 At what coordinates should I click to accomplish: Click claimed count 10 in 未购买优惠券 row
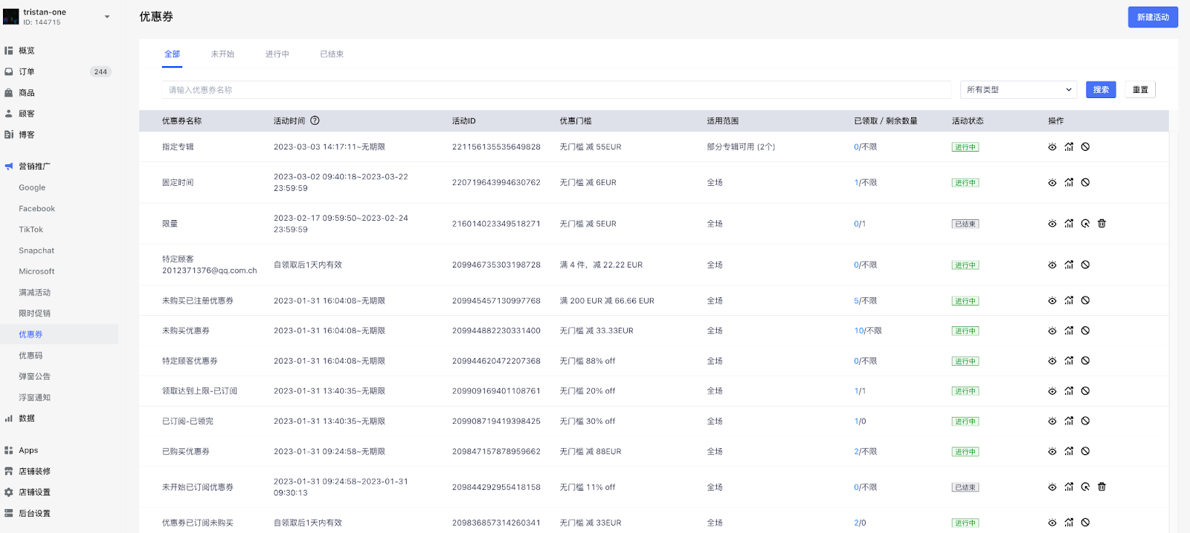[x=859, y=331]
